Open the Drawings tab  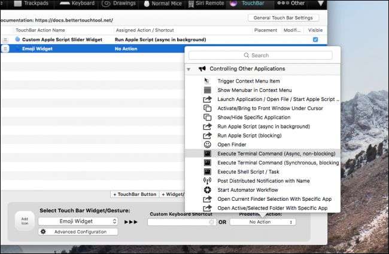118,4
